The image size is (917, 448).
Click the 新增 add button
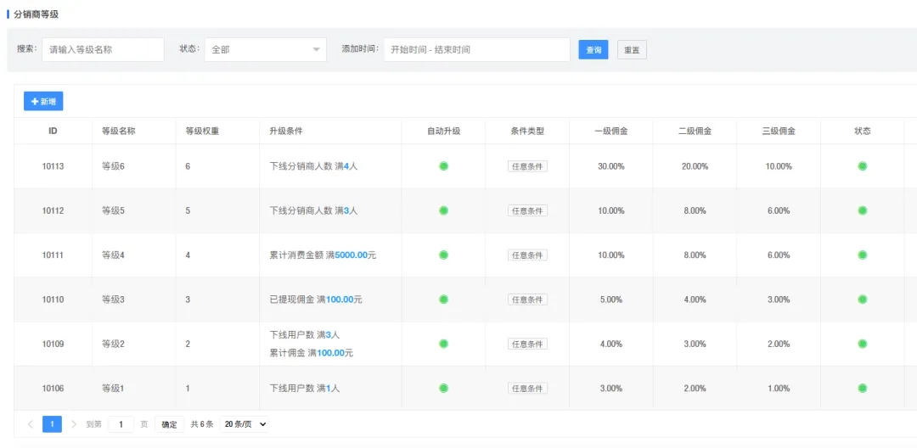click(x=43, y=102)
